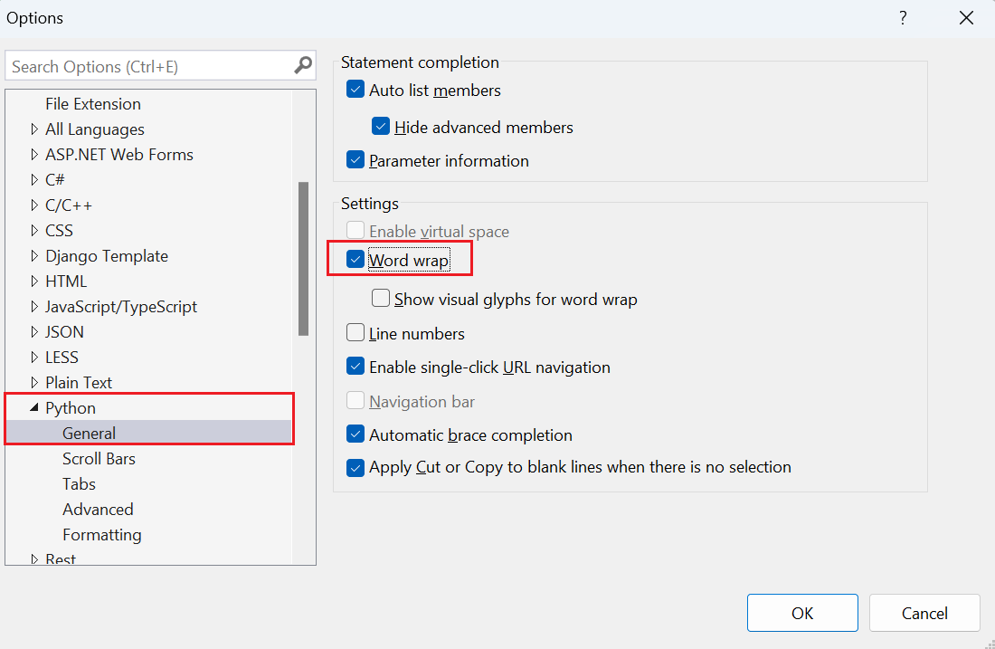The height and width of the screenshot is (649, 995).
Task: Click the tree vertical scrollbar thumb
Action: pos(304,258)
